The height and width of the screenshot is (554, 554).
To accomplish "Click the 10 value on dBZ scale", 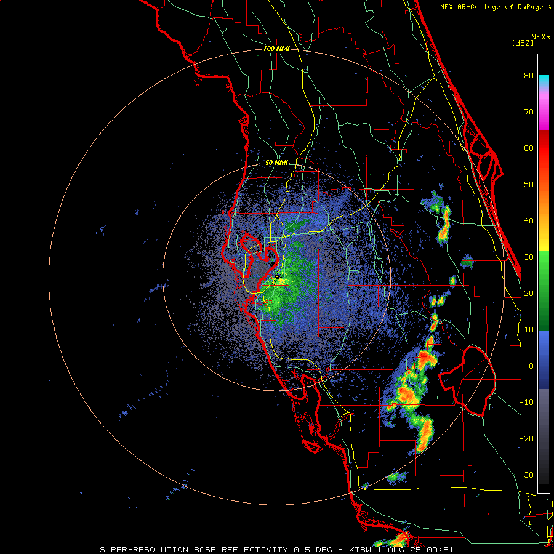I will point(529,330).
